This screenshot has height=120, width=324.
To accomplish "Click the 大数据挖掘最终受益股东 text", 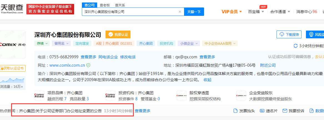I will (x=270, y=99).
